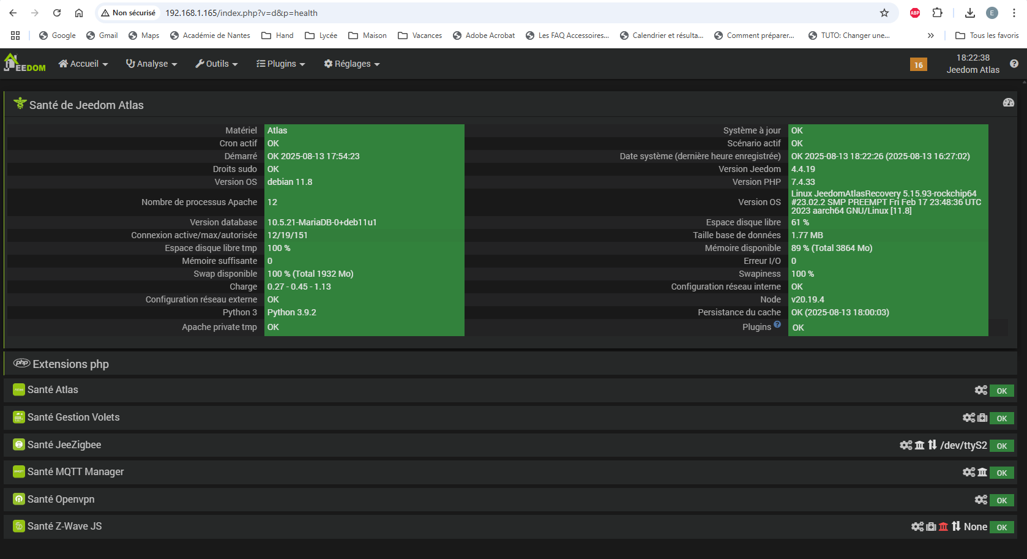1027x559 pixels.
Task: Open the Plugins menu in navbar
Action: point(280,64)
